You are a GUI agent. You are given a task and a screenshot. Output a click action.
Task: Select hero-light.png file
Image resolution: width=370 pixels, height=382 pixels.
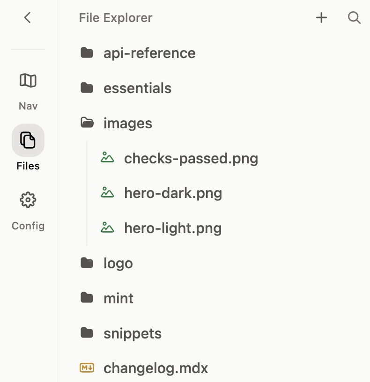(172, 228)
